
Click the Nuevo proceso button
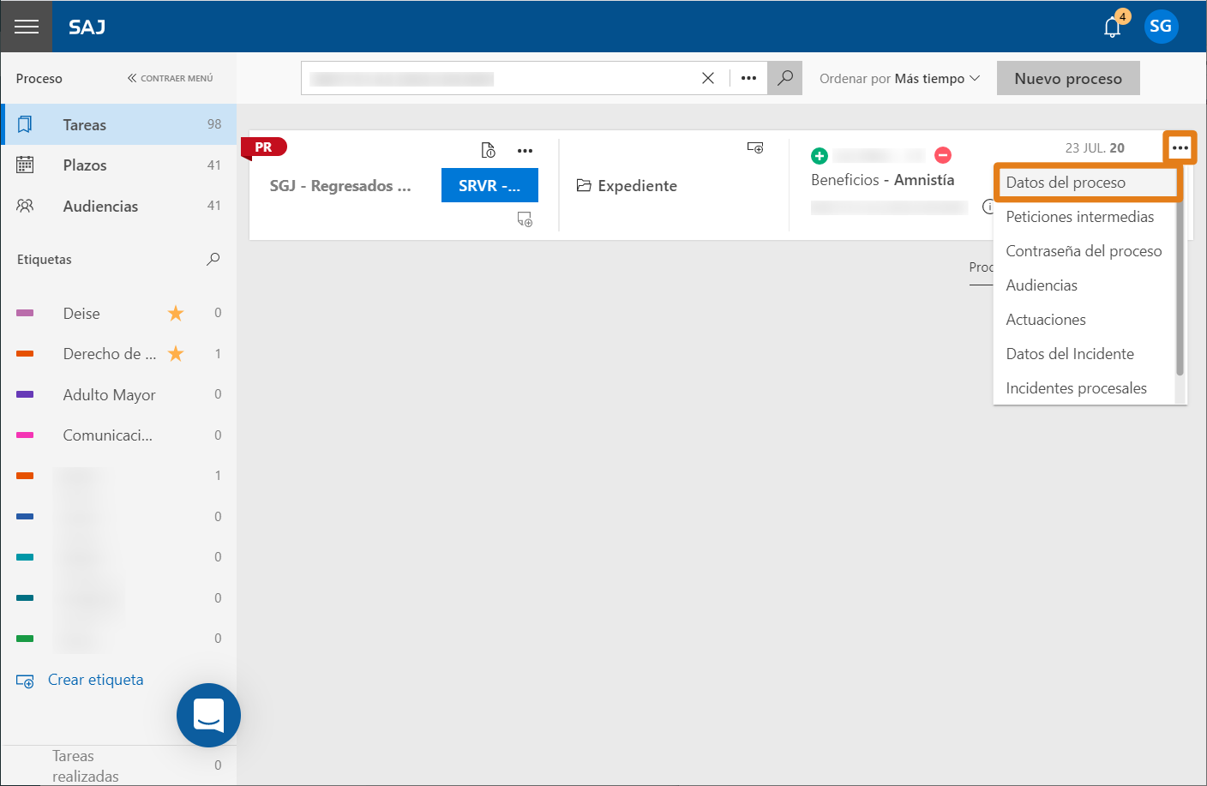coord(1068,78)
